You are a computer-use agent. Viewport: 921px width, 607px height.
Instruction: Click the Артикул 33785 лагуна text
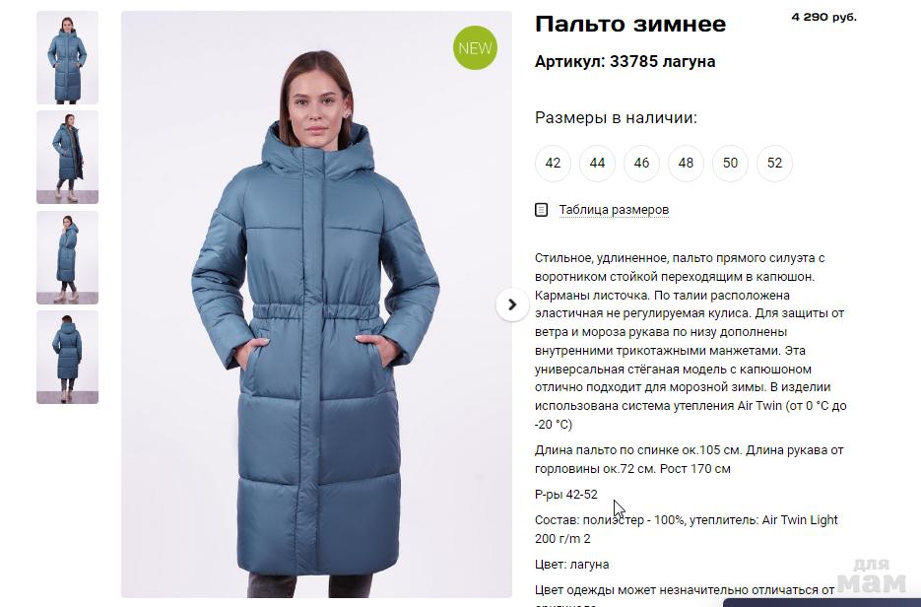click(625, 61)
